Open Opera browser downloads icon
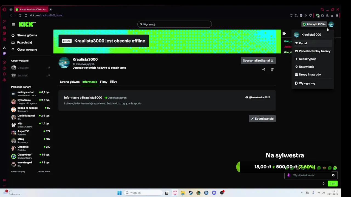 pyautogui.click(x=332, y=16)
